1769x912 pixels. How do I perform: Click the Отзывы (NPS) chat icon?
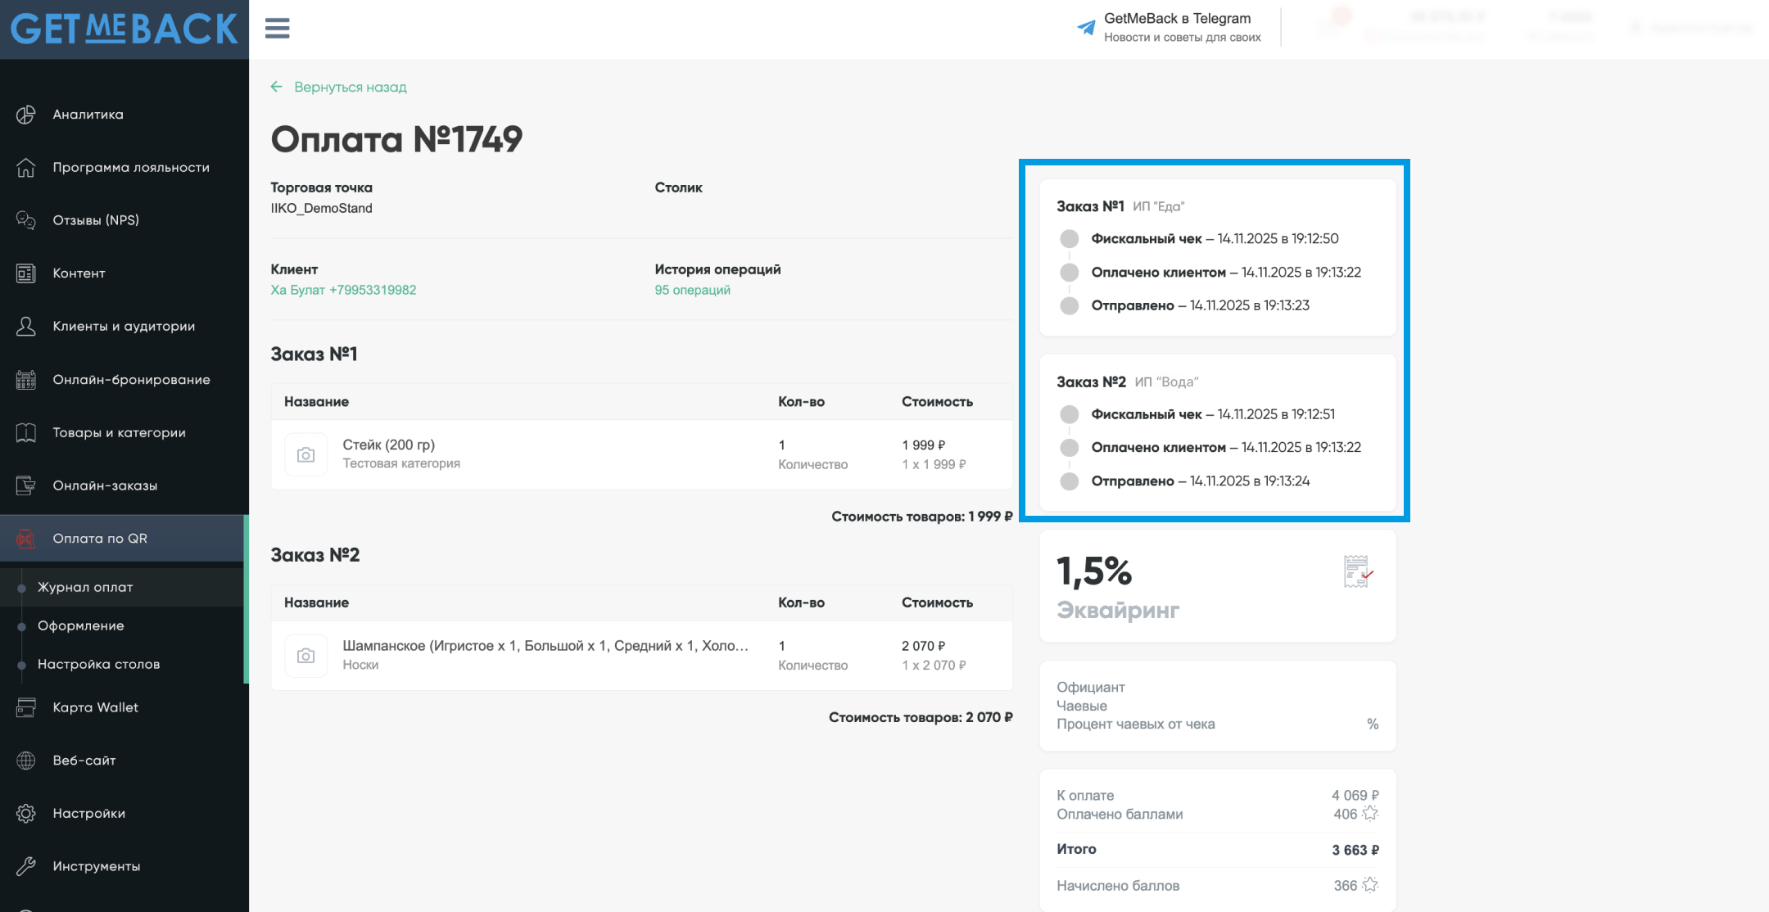pyautogui.click(x=26, y=220)
